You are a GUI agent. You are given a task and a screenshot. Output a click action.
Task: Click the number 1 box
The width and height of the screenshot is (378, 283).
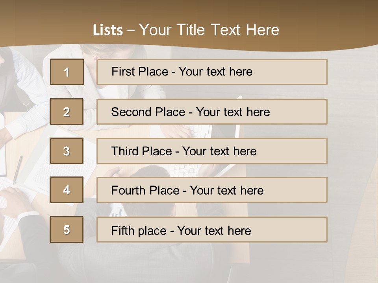coord(67,72)
